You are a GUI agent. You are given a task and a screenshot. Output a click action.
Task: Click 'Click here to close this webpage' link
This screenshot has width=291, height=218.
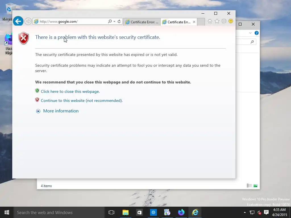(70, 91)
